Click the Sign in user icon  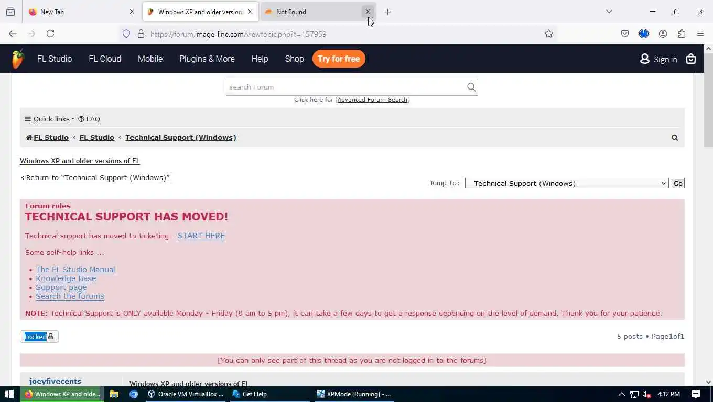point(645,59)
